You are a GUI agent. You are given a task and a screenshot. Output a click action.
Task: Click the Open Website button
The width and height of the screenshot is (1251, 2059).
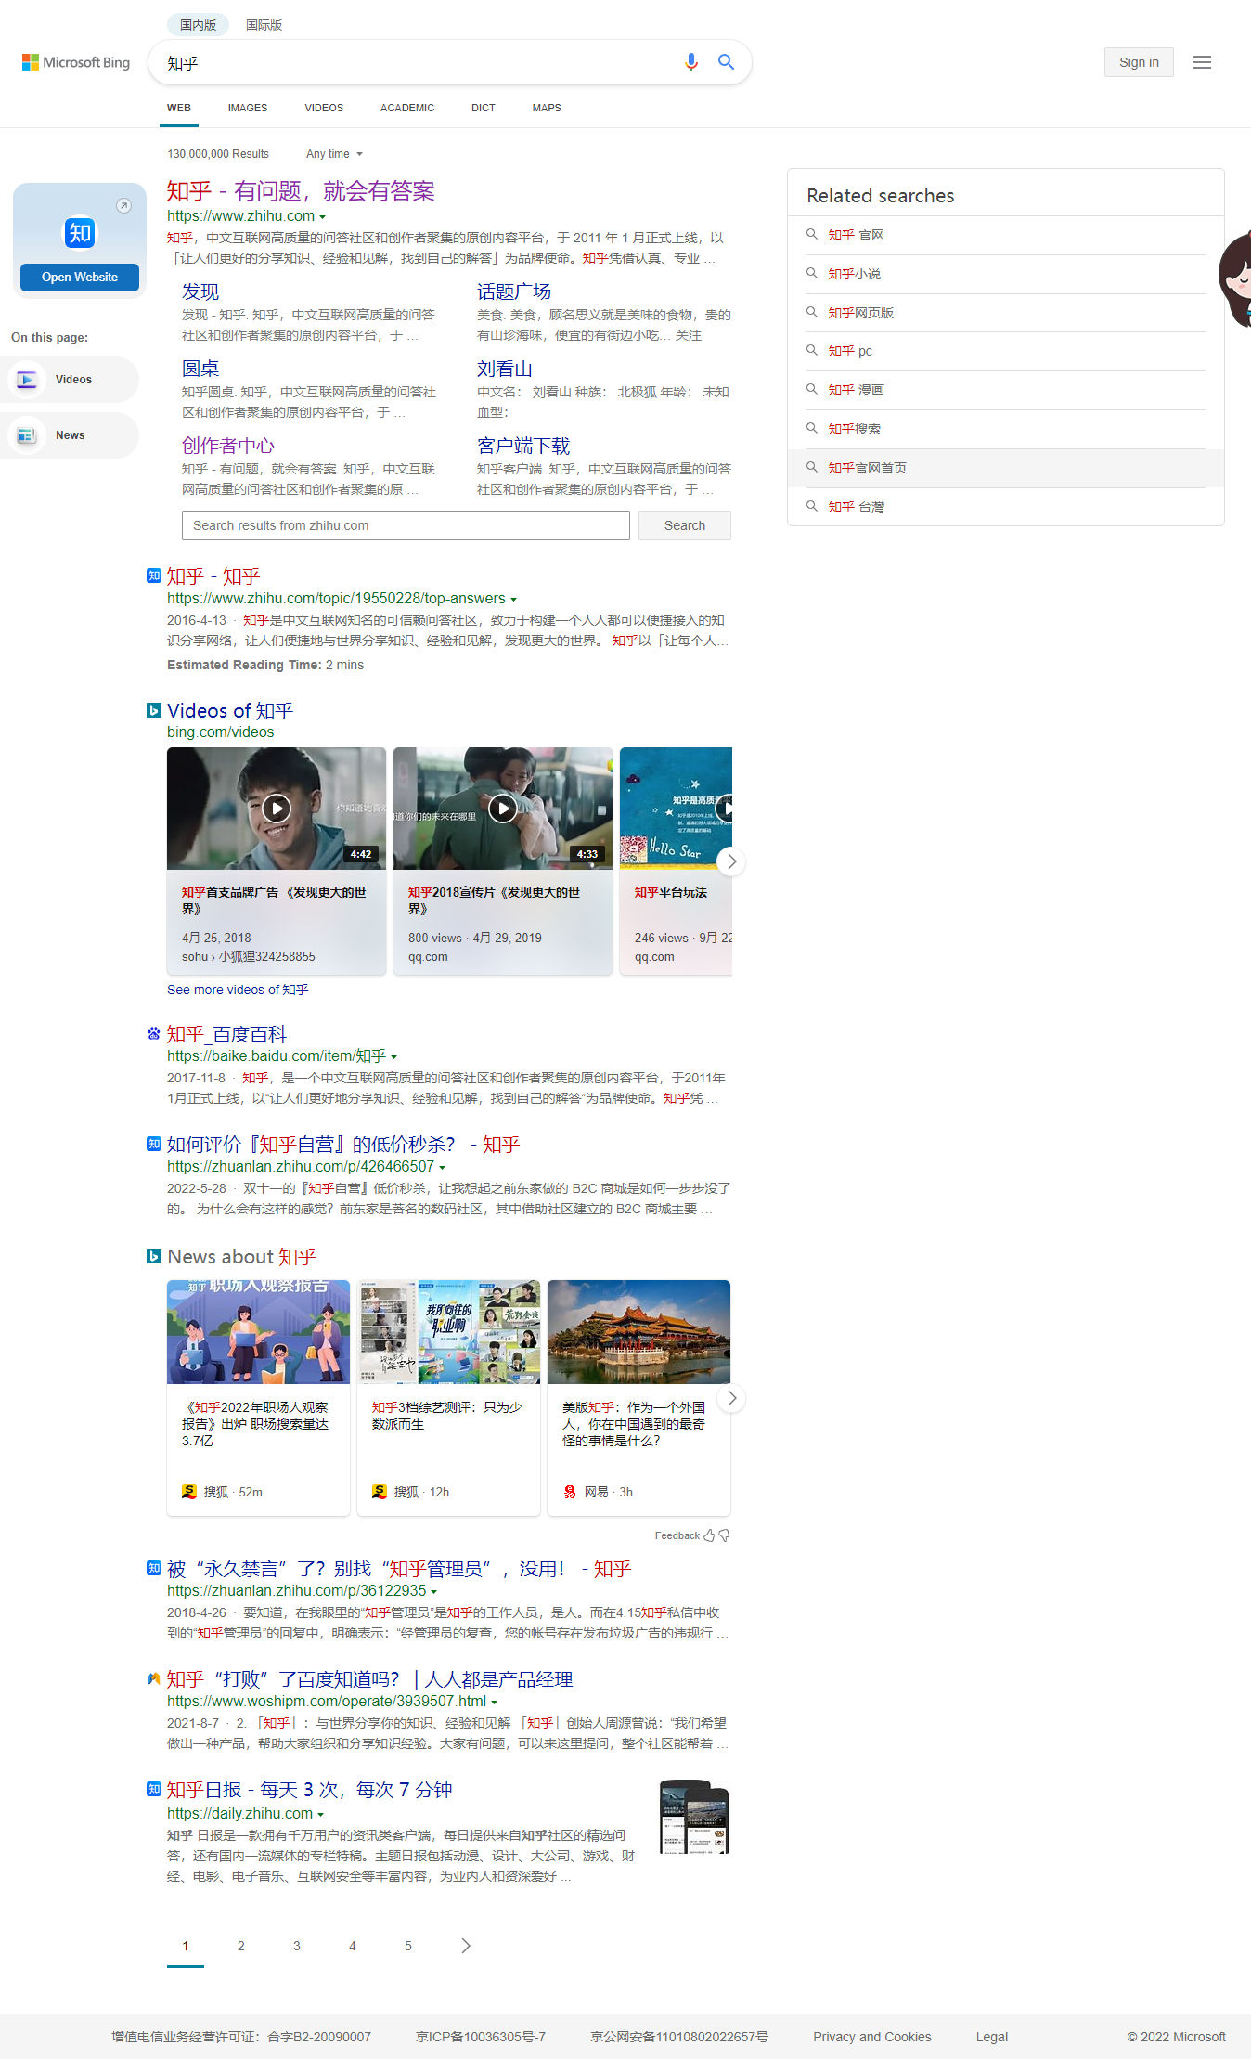coord(80,278)
